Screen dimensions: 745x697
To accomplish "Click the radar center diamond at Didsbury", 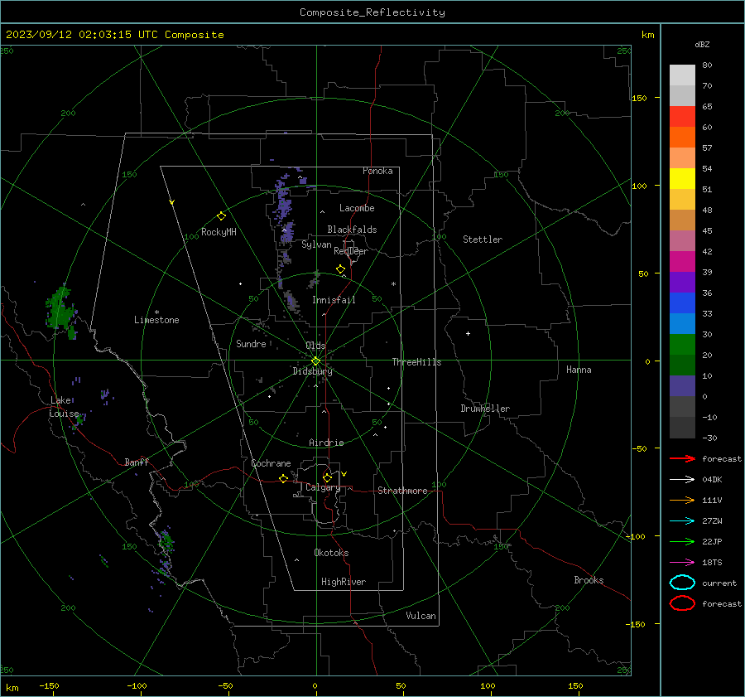I will (x=315, y=361).
